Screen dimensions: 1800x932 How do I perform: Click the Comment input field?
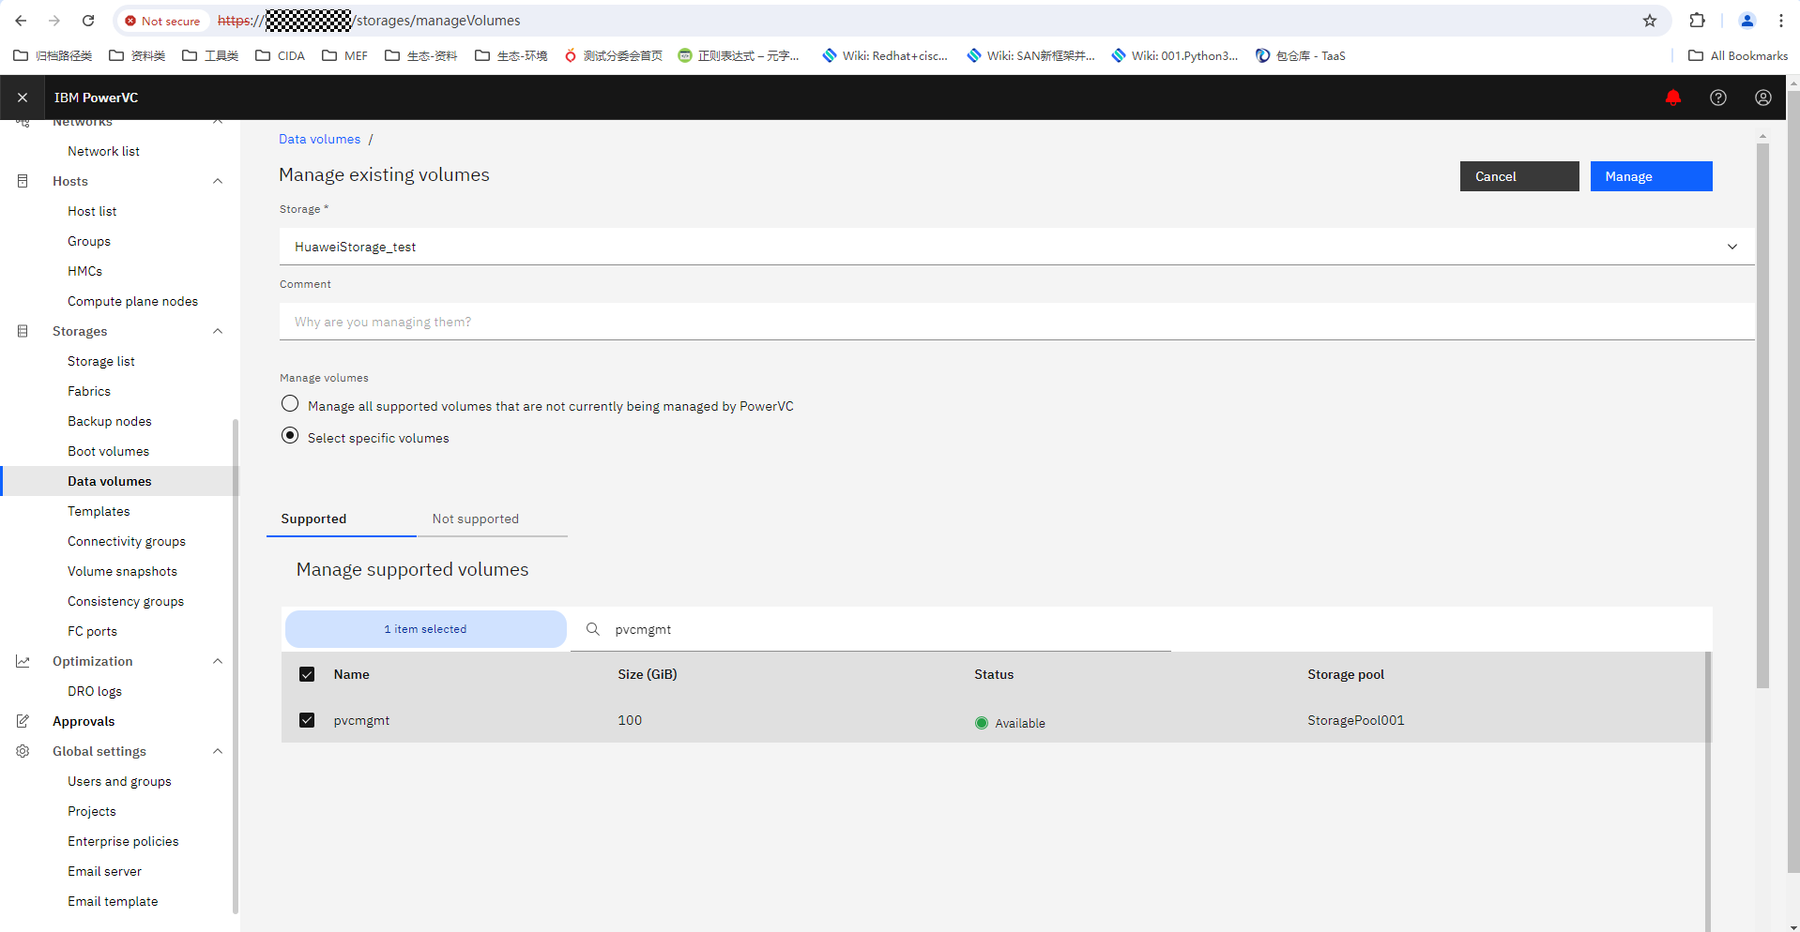1016,322
